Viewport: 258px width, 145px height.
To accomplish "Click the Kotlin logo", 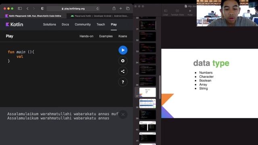I will click(x=15, y=25).
